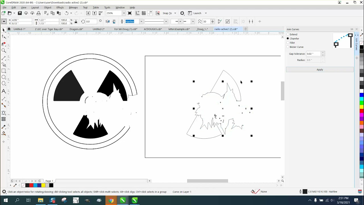
Task: Switch to Z LEC over Tiger Bay.cdr tab
Action: click(x=49, y=29)
